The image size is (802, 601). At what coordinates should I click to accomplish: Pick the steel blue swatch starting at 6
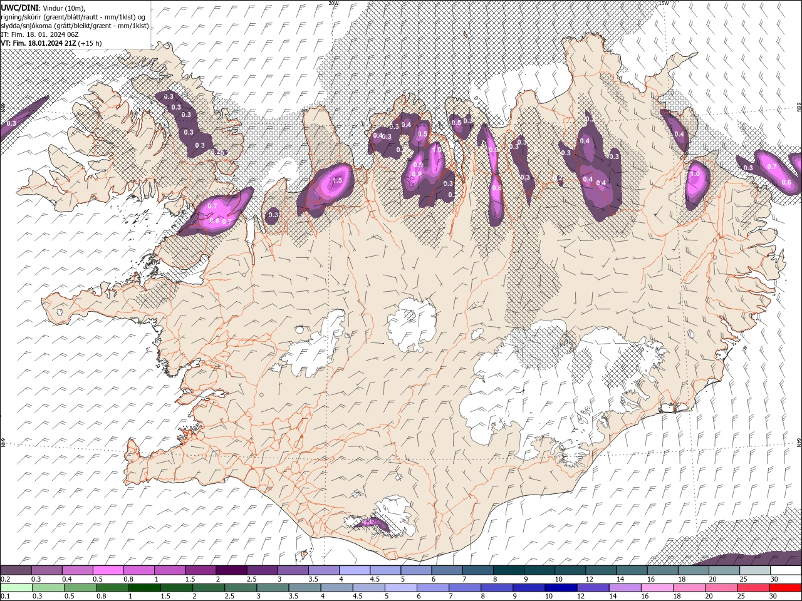(x=447, y=570)
